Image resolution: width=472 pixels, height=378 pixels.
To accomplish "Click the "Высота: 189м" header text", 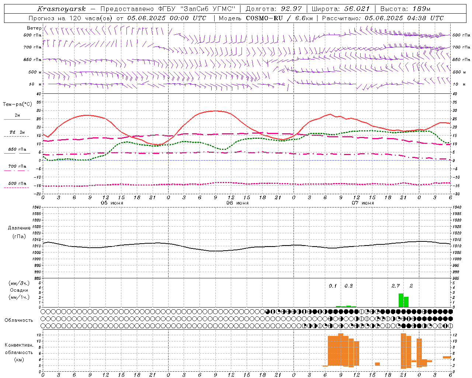I will (x=405, y=9).
